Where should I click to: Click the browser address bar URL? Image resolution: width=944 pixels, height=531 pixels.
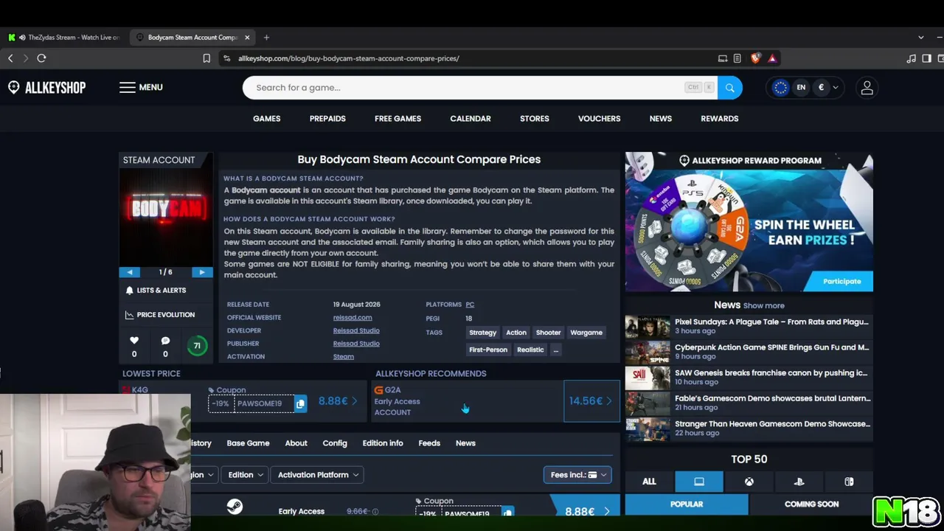[349, 58]
